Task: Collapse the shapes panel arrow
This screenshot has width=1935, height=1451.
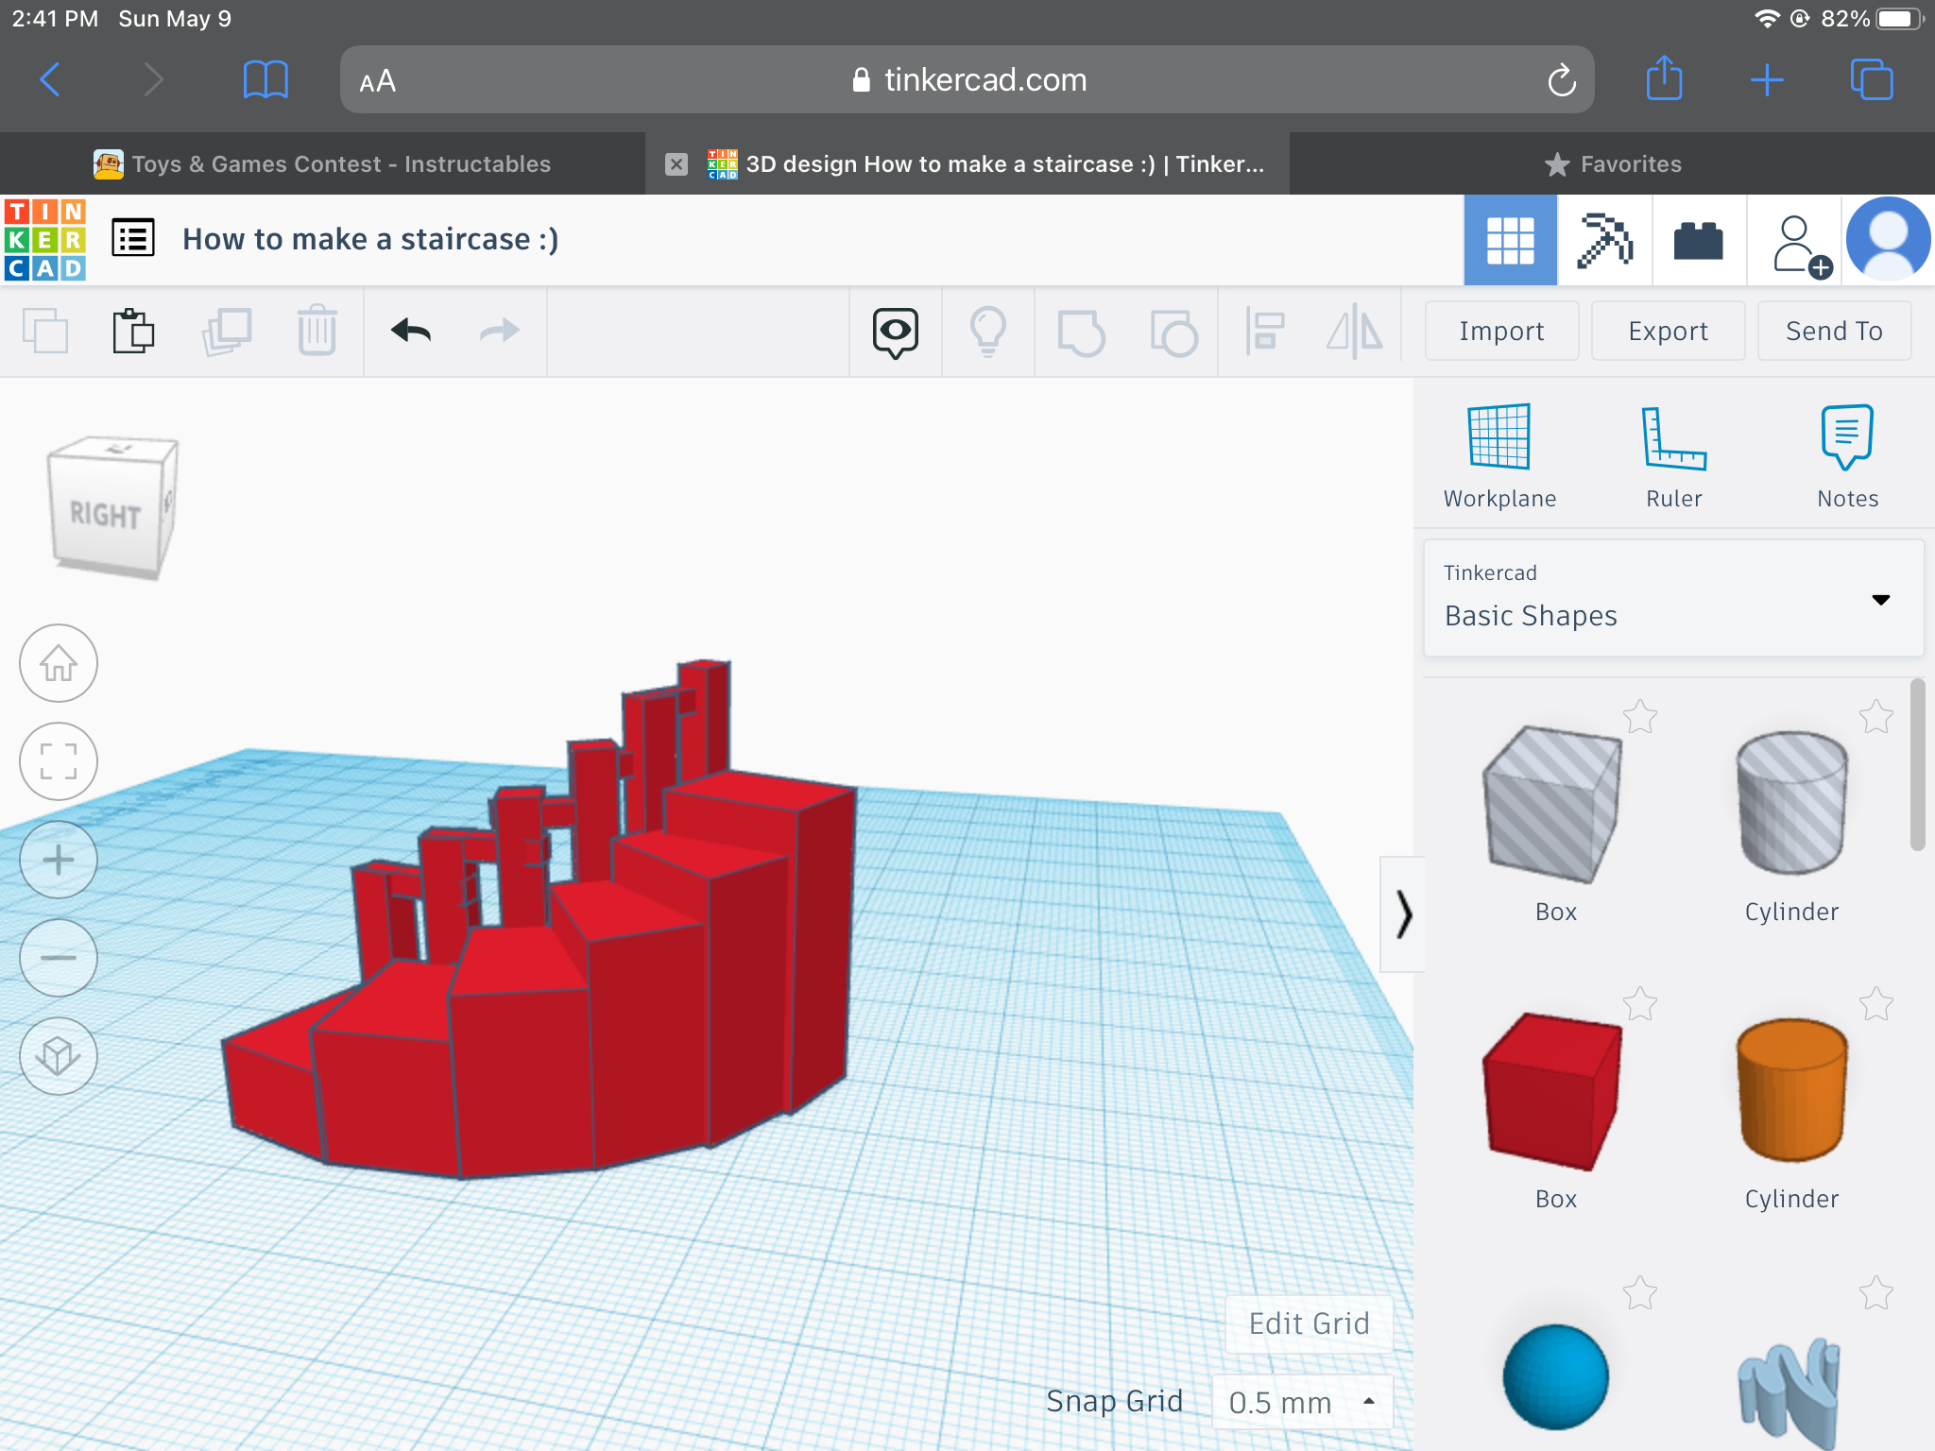Action: pyautogui.click(x=1403, y=914)
